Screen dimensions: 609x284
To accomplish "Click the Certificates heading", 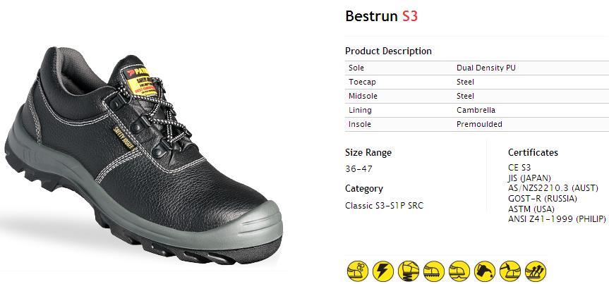I will click(x=533, y=152).
